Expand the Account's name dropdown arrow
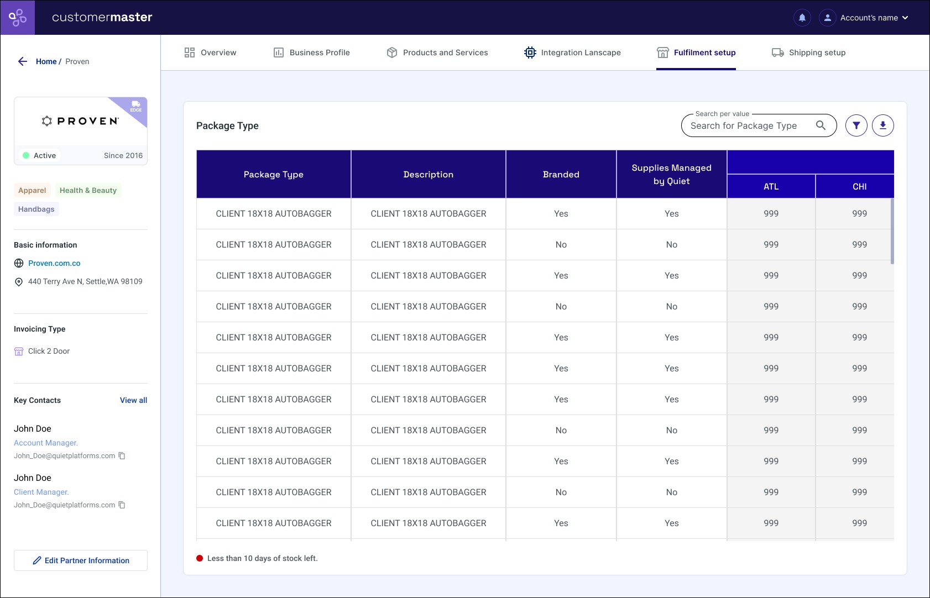The image size is (930, 598). (905, 18)
